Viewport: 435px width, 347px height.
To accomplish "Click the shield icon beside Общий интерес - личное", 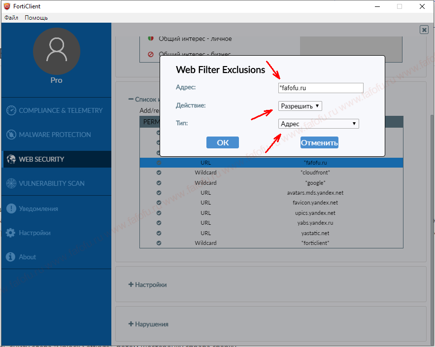I will tap(151, 38).
